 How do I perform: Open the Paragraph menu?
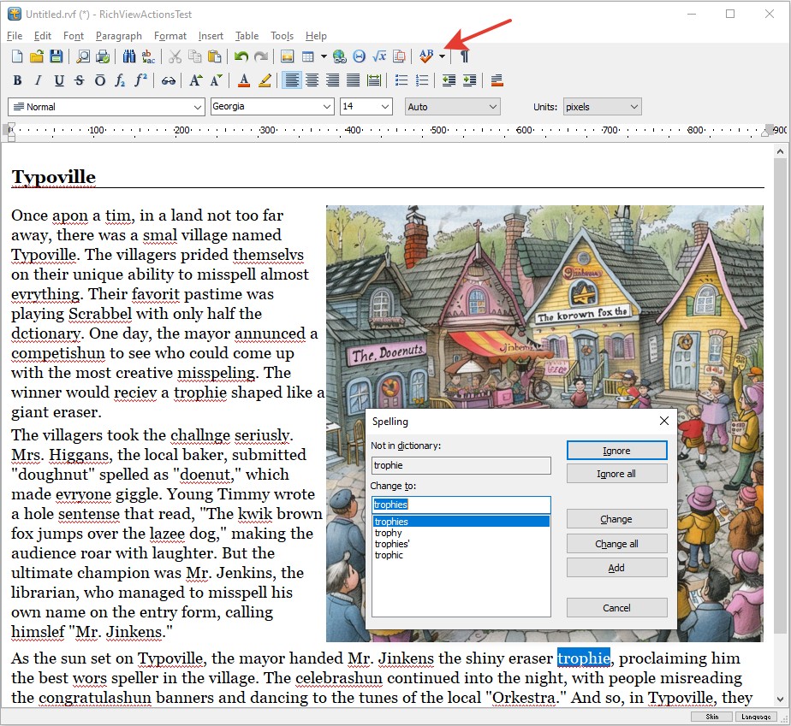coord(118,36)
